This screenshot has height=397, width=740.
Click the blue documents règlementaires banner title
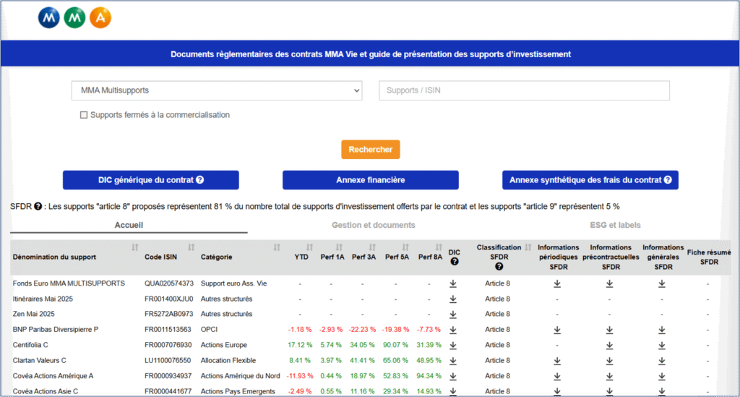coord(371,54)
